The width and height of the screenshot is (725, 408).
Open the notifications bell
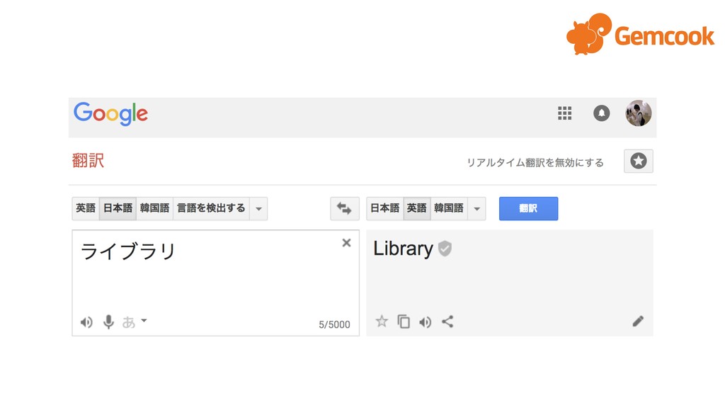[602, 113]
